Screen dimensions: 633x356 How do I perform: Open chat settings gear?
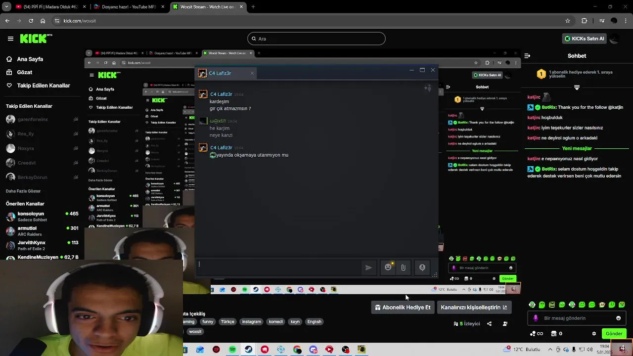(x=594, y=334)
